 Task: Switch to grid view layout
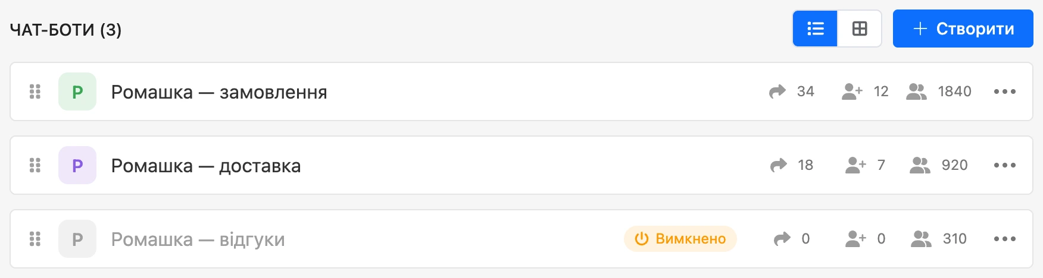[860, 29]
